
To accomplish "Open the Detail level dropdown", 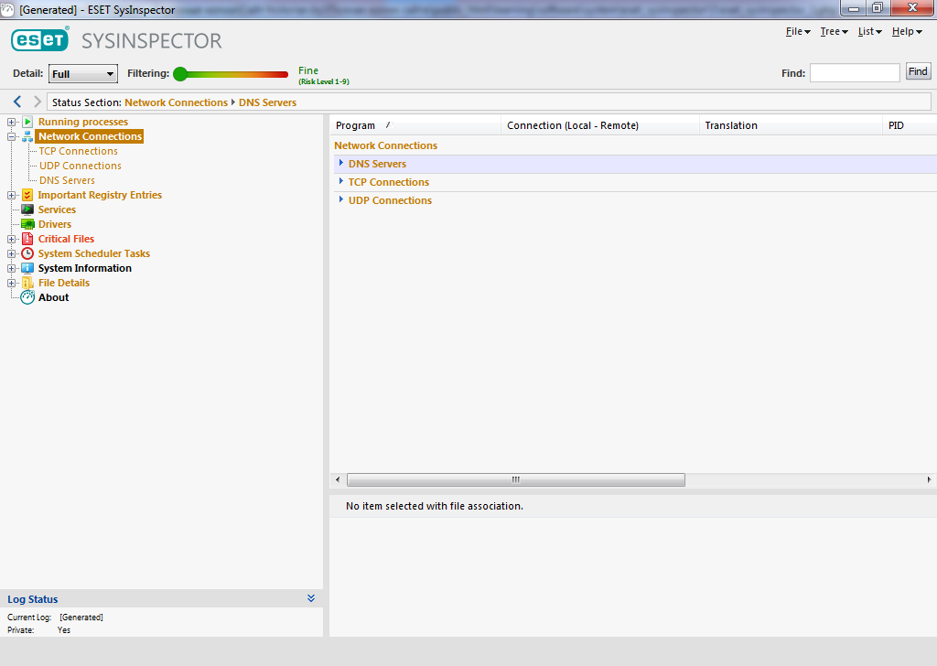I will 82,74.
